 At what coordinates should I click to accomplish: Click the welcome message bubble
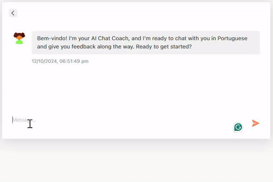point(146,43)
